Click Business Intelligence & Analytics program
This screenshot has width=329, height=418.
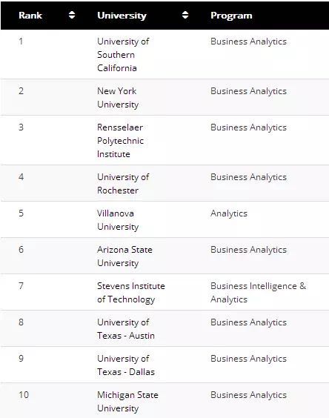point(258,293)
